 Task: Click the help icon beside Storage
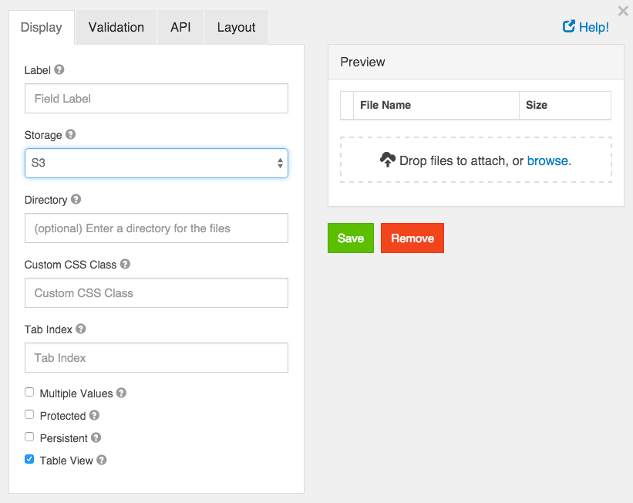pyautogui.click(x=70, y=134)
